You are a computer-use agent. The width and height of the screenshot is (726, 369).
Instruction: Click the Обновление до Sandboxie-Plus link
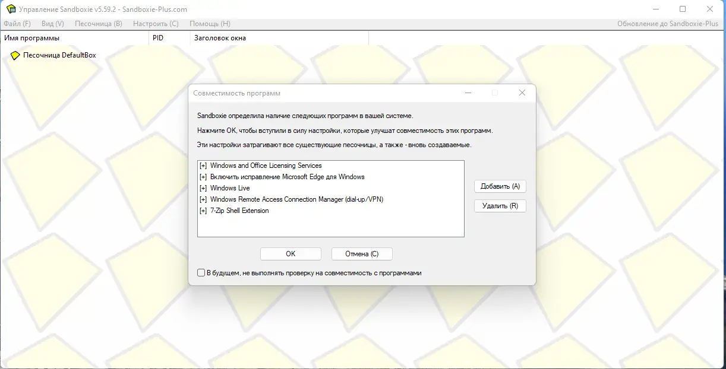click(668, 24)
